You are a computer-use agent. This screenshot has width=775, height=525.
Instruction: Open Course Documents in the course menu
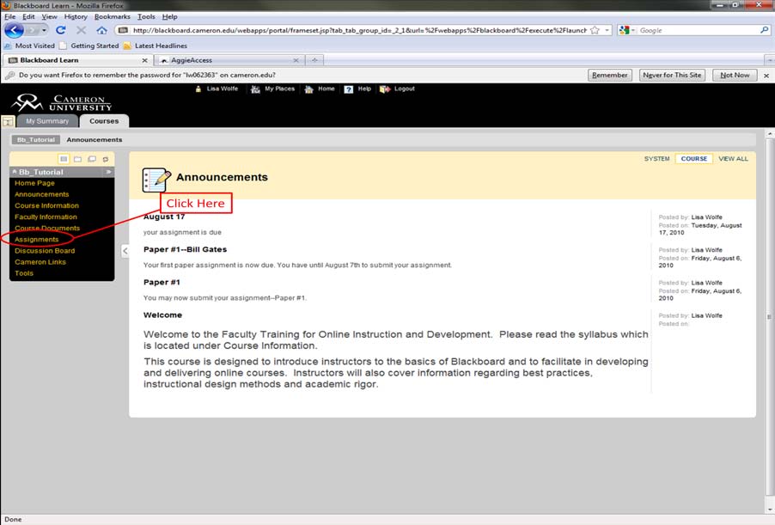(x=47, y=228)
